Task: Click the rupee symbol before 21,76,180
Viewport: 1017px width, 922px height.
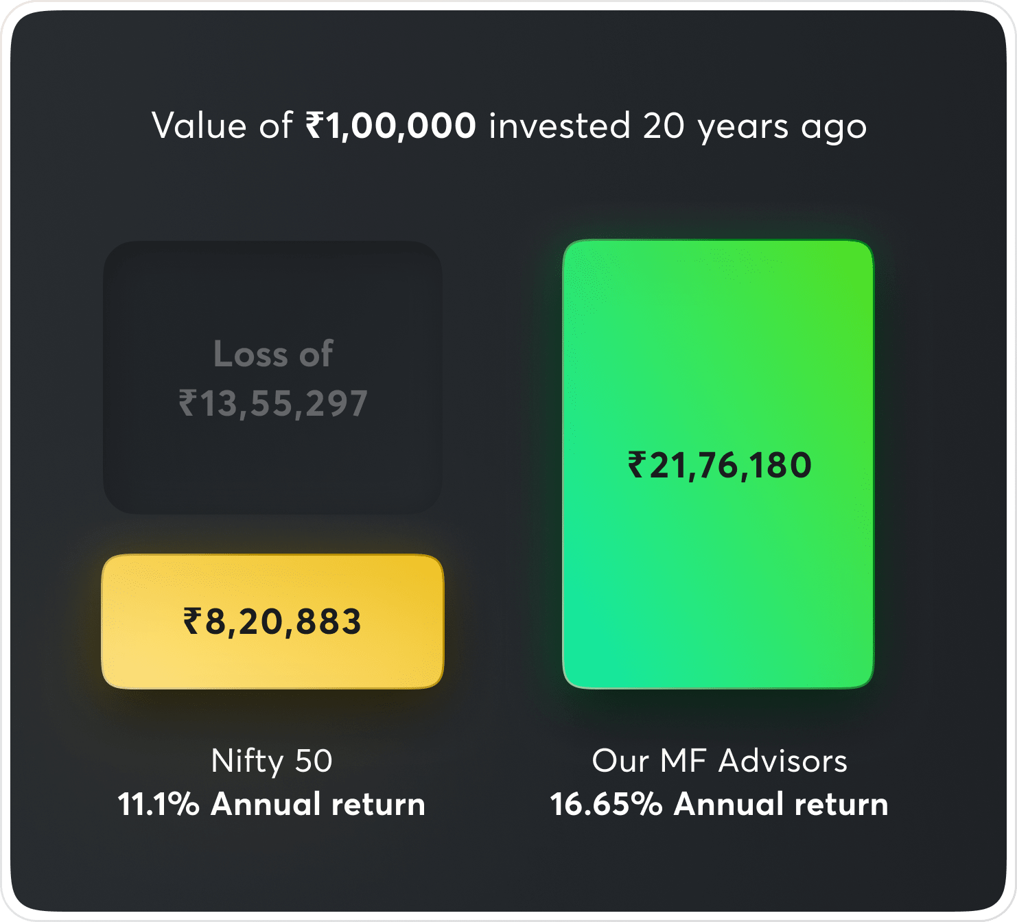Action: point(637,465)
